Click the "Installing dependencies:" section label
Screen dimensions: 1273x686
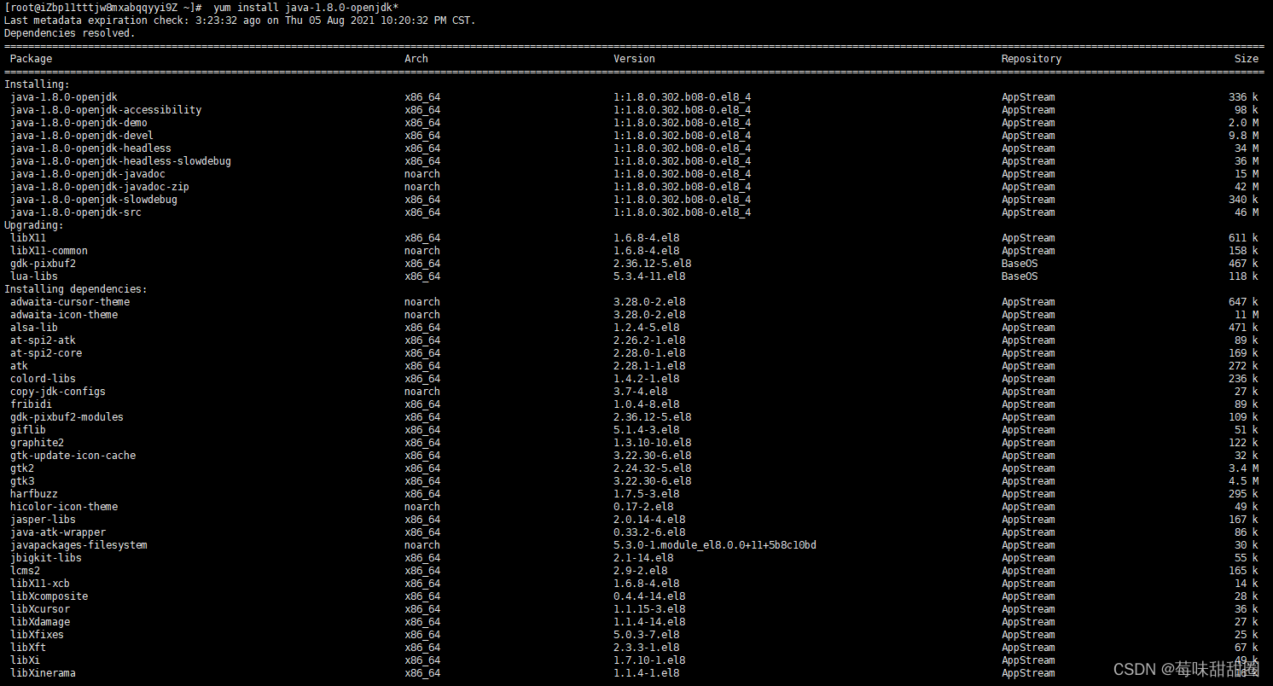(x=76, y=289)
